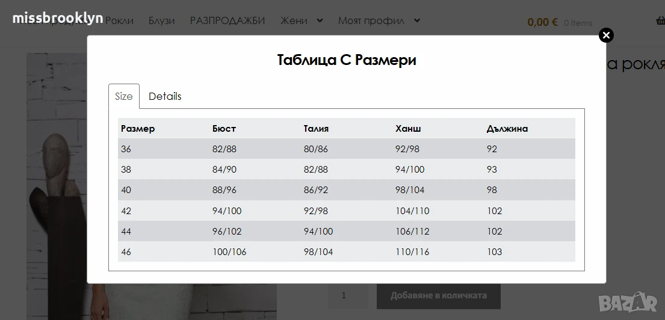Click the Ханш column header

[408, 129]
